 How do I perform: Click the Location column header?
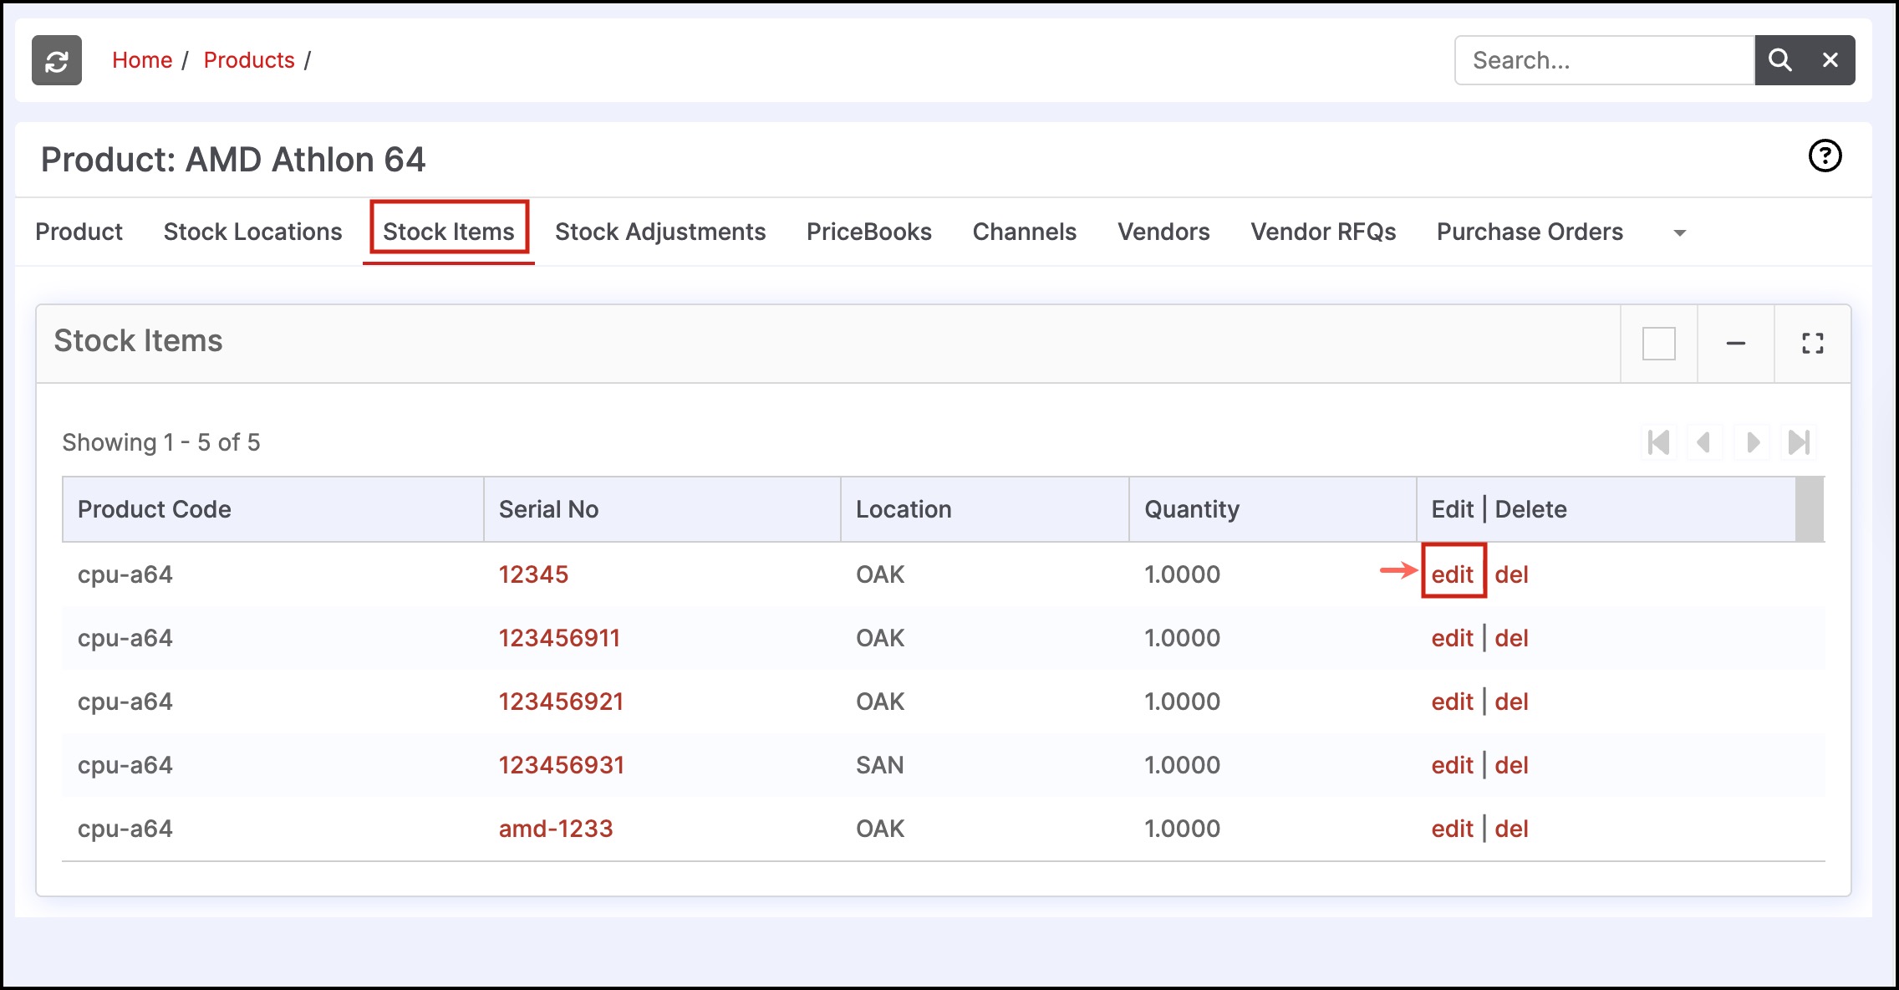pyautogui.click(x=985, y=509)
